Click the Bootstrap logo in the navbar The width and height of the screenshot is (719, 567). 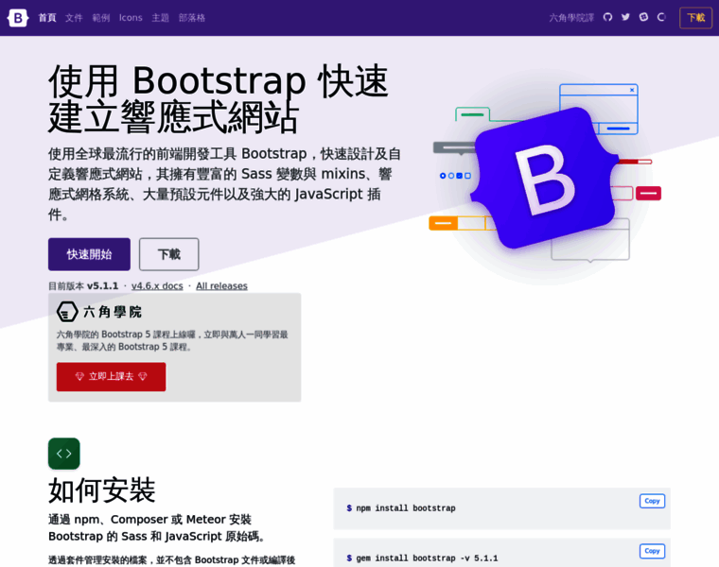[x=17, y=18]
